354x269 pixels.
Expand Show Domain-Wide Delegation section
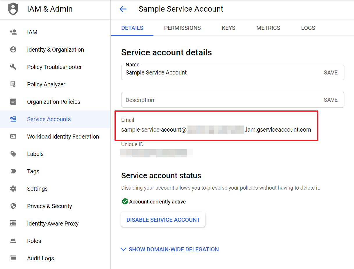click(170, 249)
